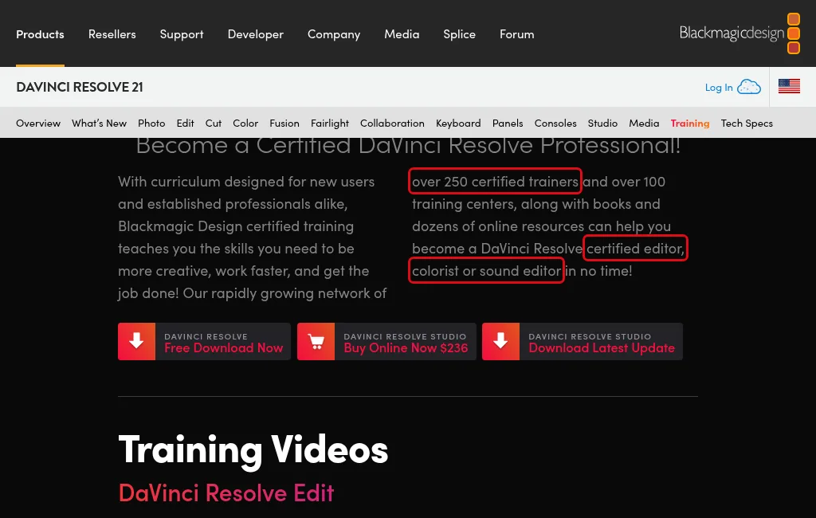Viewport: 816px width, 518px height.
Task: Select the Media item in the top navigation
Action: [x=402, y=34]
